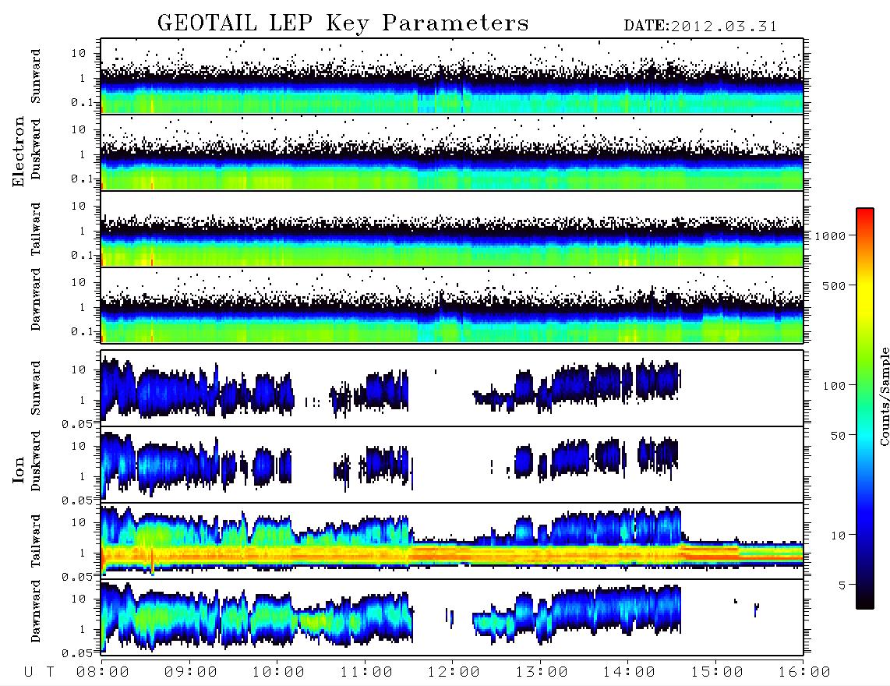Click the Ion Dawnward spectrogram panel
The width and height of the screenshot is (890, 686).
coord(452,617)
